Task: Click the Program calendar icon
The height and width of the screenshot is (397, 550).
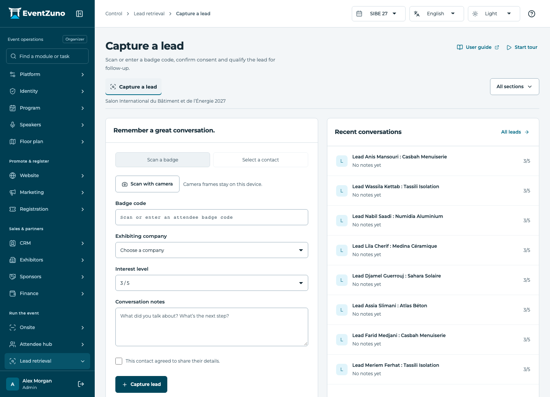Action: pyautogui.click(x=13, y=108)
